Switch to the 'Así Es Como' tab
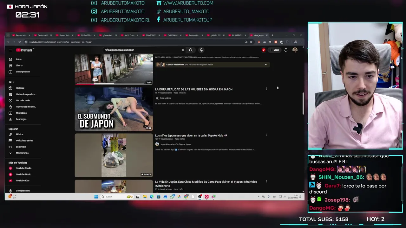The width and height of the screenshot is (406, 228). click(129, 35)
